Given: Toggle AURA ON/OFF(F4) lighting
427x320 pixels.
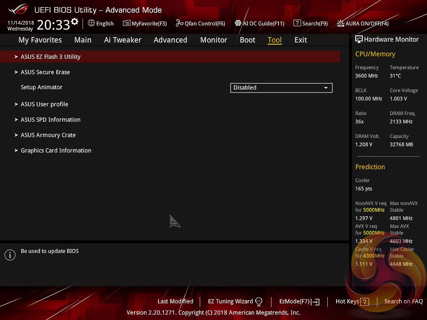Looking at the screenshot, I should pos(341,23).
